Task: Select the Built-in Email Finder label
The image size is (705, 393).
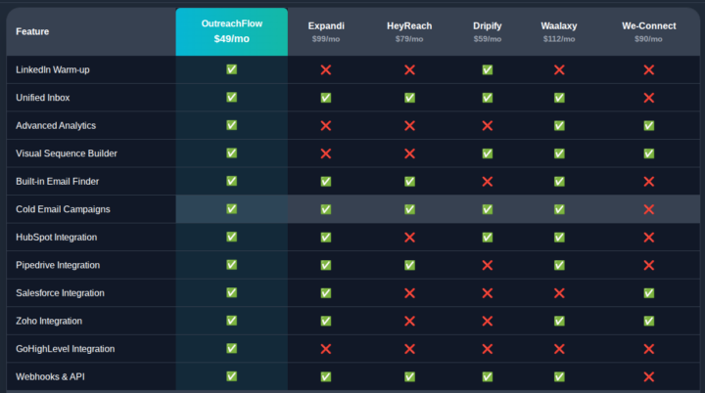Action: coord(57,182)
